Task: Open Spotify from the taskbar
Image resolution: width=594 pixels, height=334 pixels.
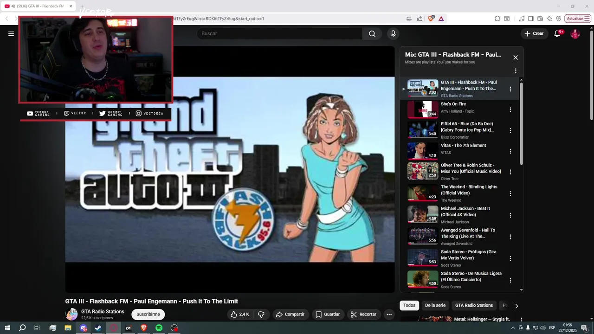Action: click(159, 328)
